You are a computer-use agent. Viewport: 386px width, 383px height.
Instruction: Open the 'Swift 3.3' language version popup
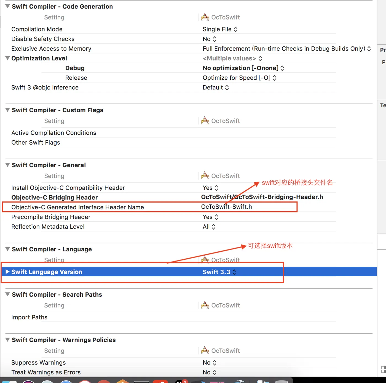coord(219,272)
